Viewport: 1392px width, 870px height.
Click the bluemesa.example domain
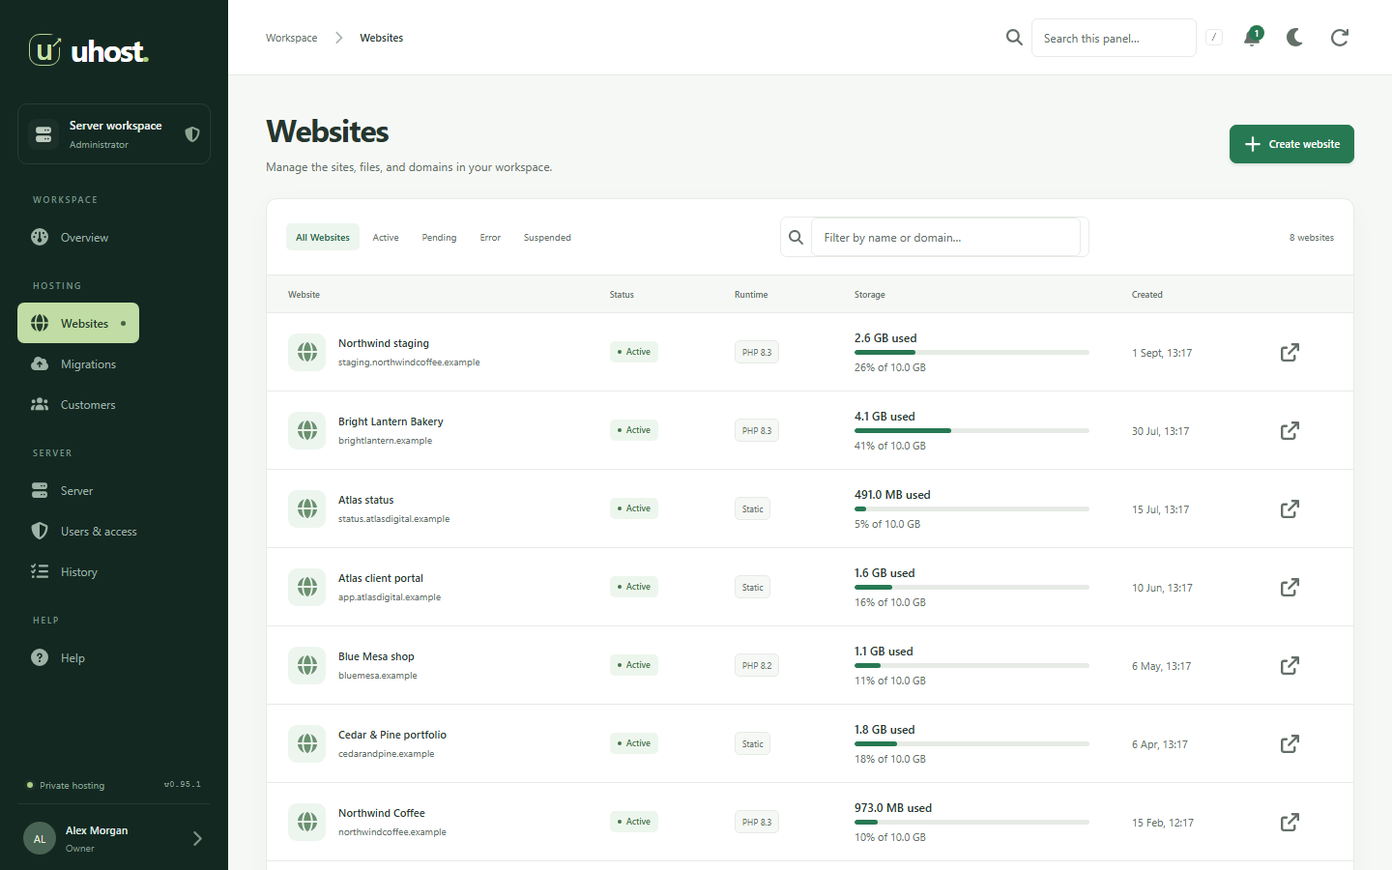(x=378, y=676)
